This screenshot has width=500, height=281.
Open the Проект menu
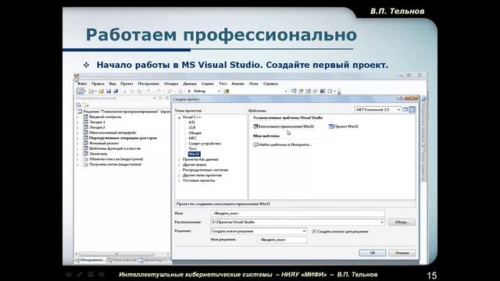[127, 84]
